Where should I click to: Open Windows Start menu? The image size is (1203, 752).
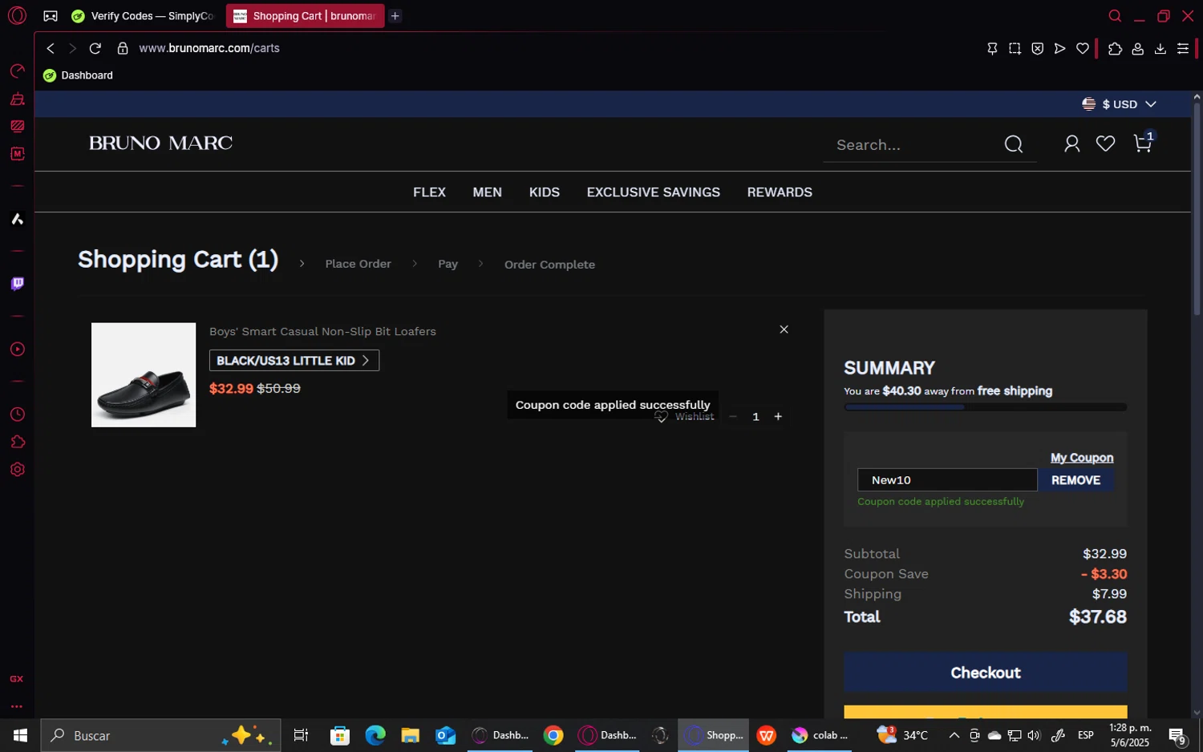20,735
